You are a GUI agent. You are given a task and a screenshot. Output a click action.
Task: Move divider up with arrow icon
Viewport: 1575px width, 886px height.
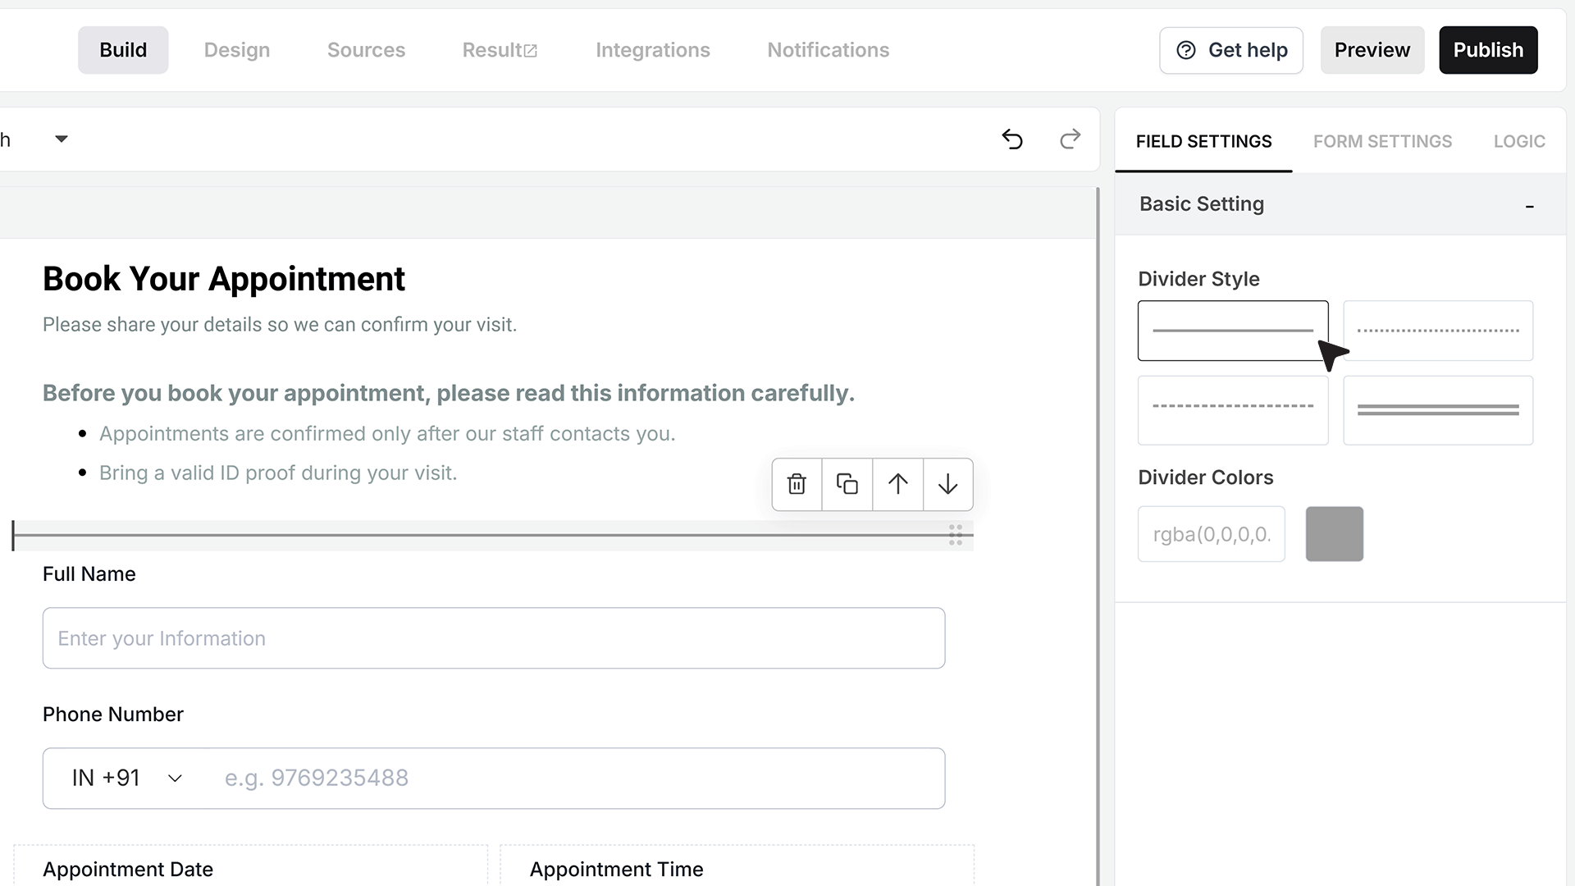897,484
